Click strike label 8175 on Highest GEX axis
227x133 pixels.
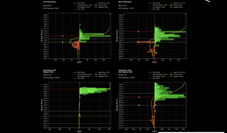(x=45, y=89)
